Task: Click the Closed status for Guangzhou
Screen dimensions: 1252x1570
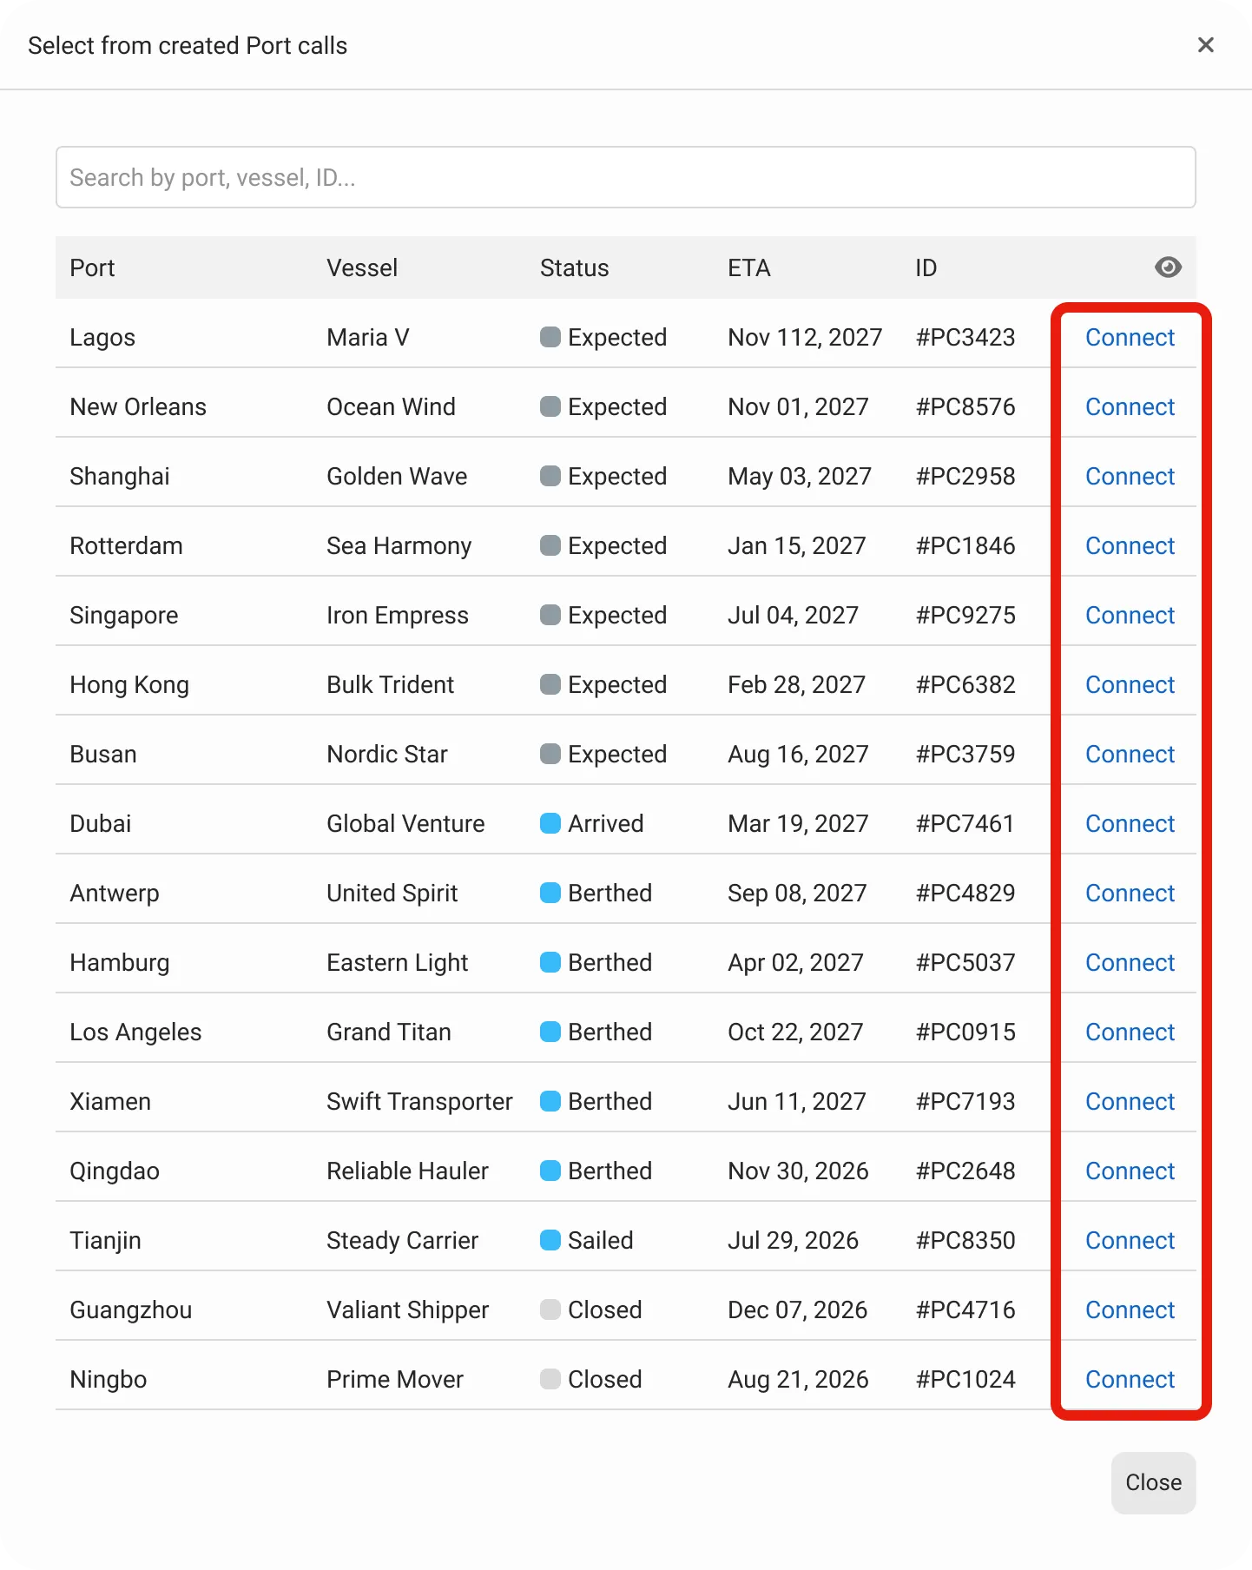Action: pos(591,1309)
